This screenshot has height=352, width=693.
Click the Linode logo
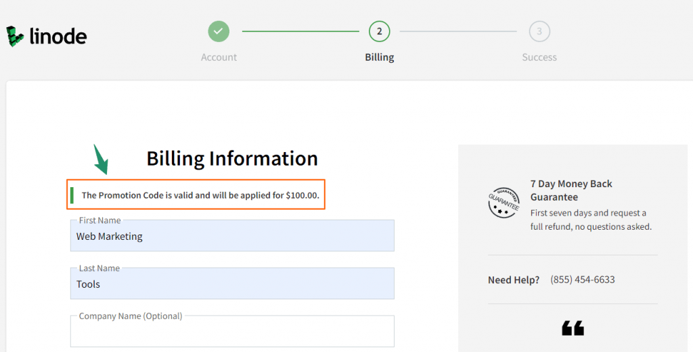(x=47, y=36)
